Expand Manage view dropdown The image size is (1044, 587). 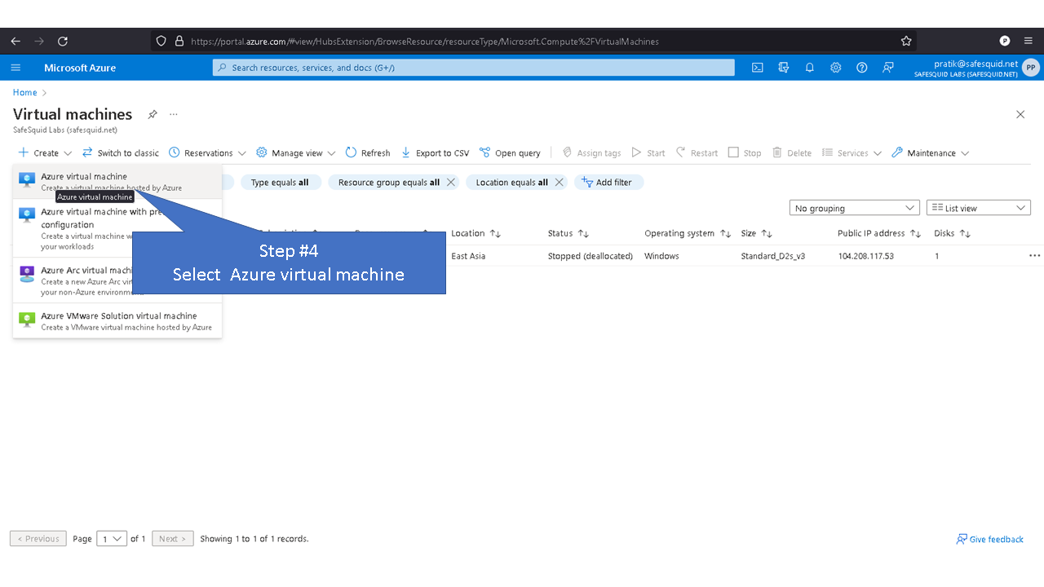pyautogui.click(x=296, y=152)
